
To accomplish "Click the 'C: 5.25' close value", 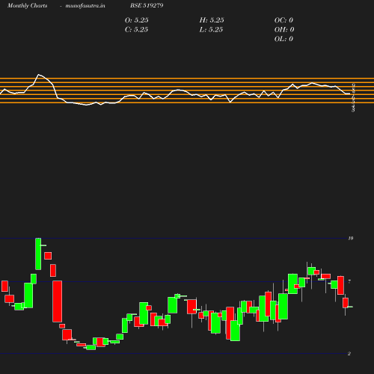I will [x=136, y=30].
